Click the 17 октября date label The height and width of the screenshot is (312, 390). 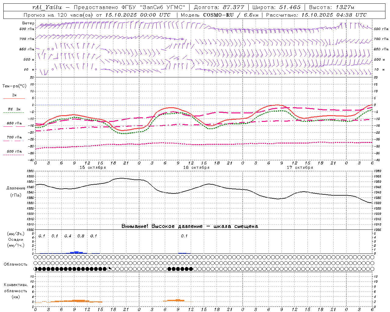click(300, 168)
